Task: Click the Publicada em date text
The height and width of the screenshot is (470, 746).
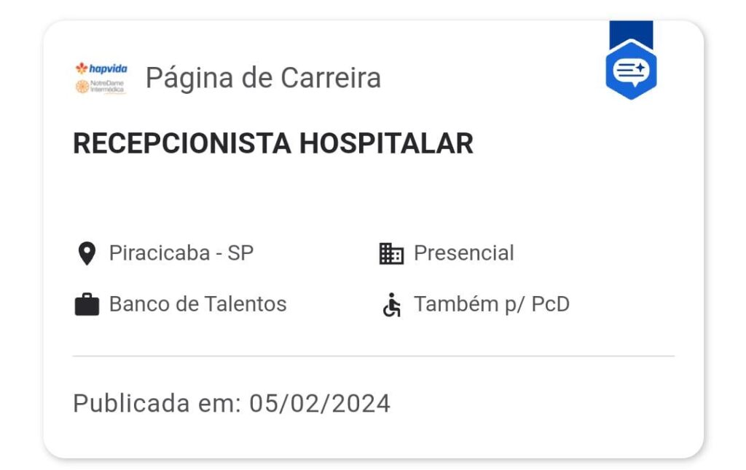Action: 232,404
